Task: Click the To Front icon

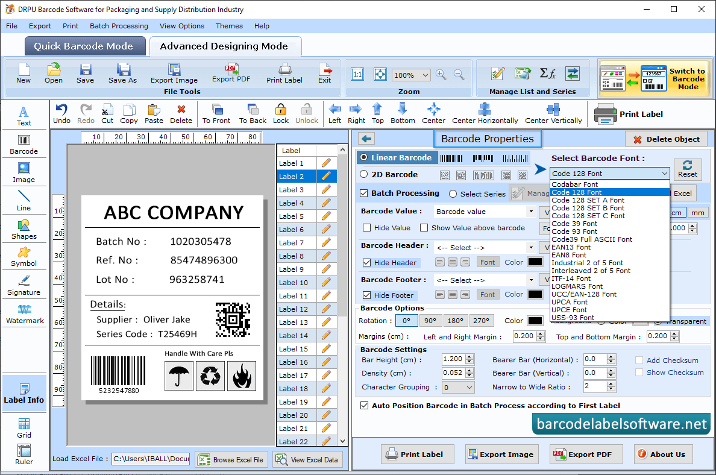Action: click(216, 114)
